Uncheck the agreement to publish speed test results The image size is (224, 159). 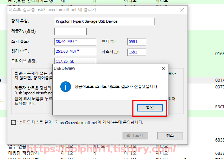(13, 122)
